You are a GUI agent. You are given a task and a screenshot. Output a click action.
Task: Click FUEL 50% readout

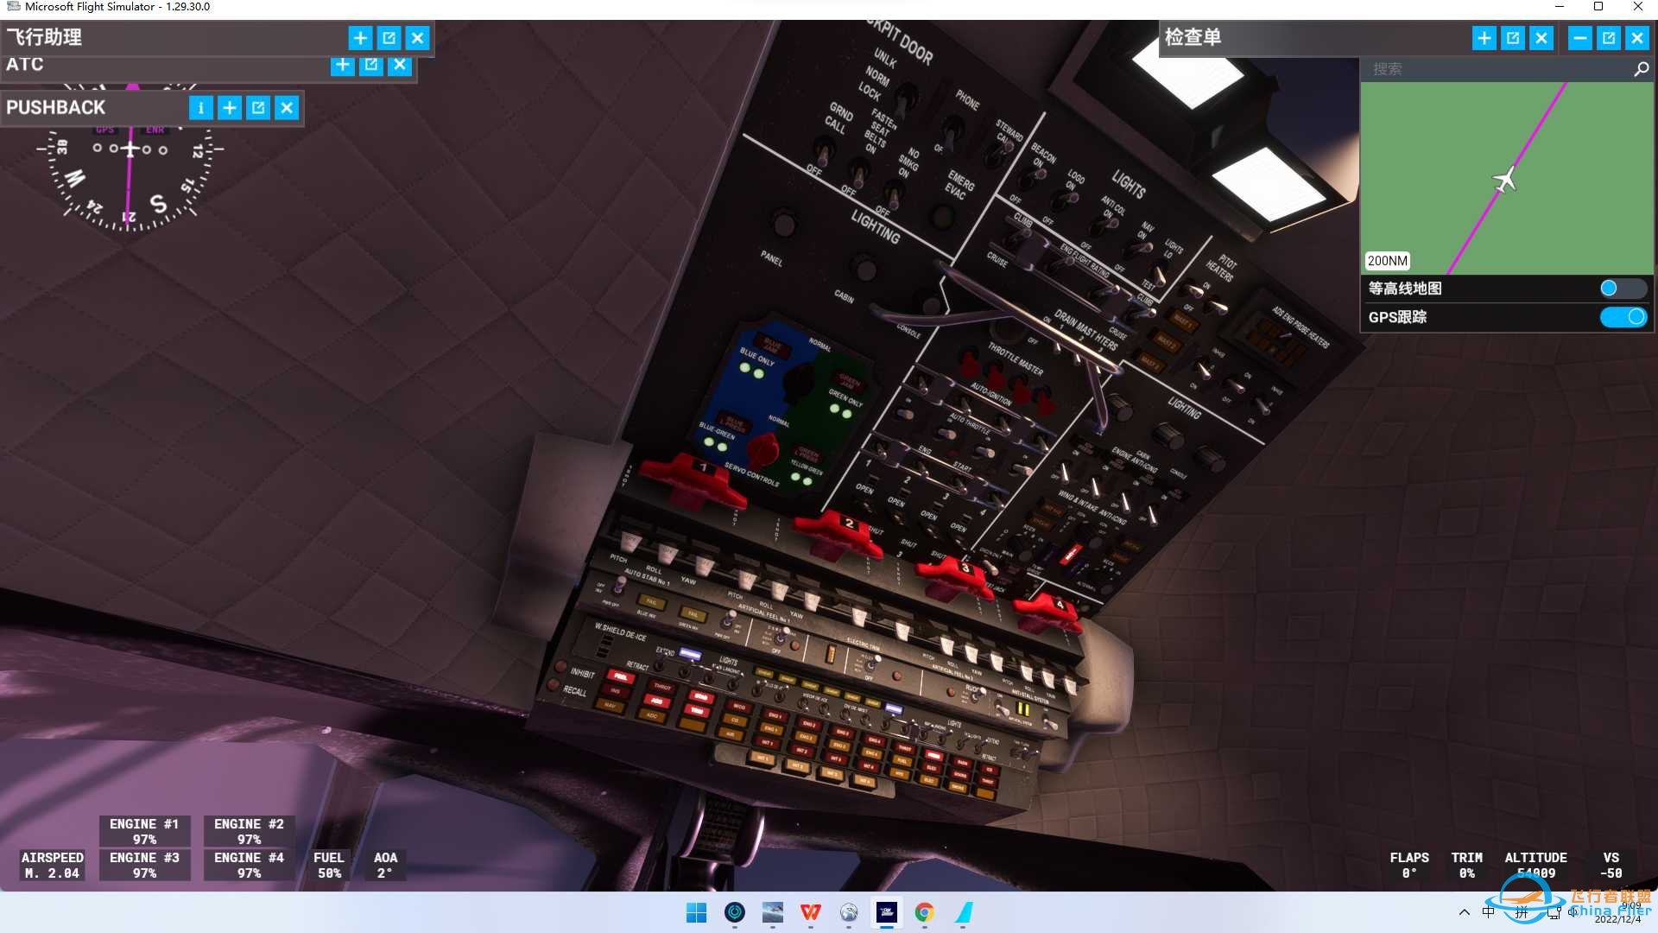329,865
